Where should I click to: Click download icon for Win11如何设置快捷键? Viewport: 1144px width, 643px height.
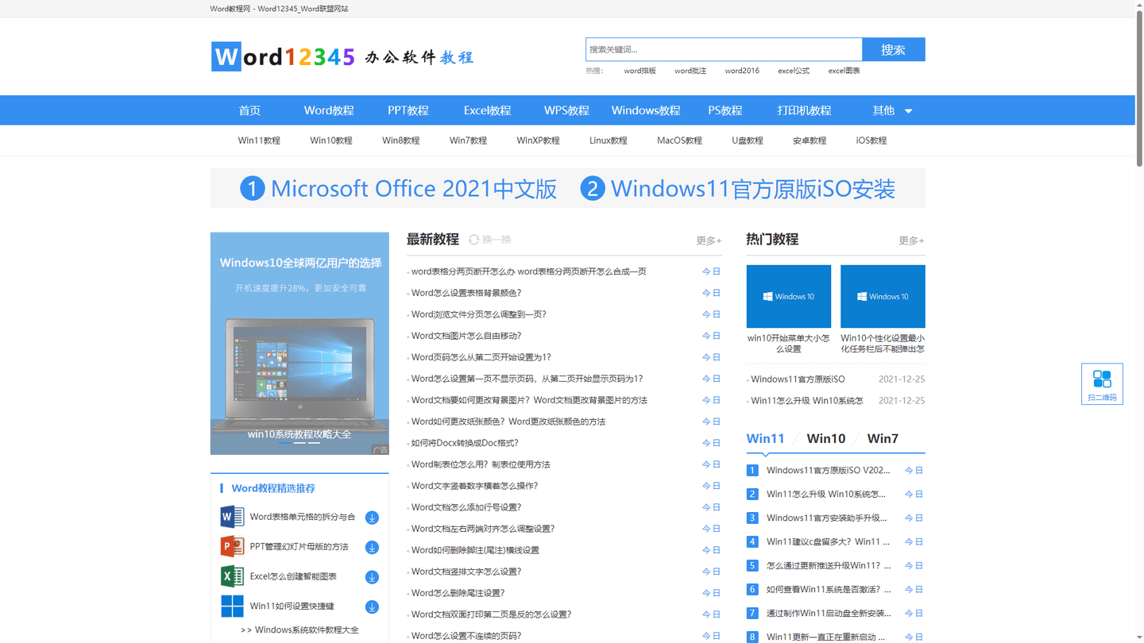(x=372, y=607)
